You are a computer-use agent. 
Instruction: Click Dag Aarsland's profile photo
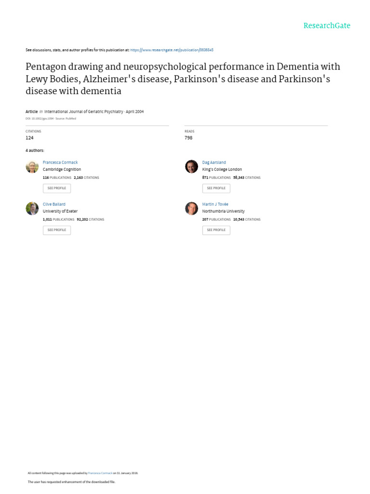(x=191, y=166)
